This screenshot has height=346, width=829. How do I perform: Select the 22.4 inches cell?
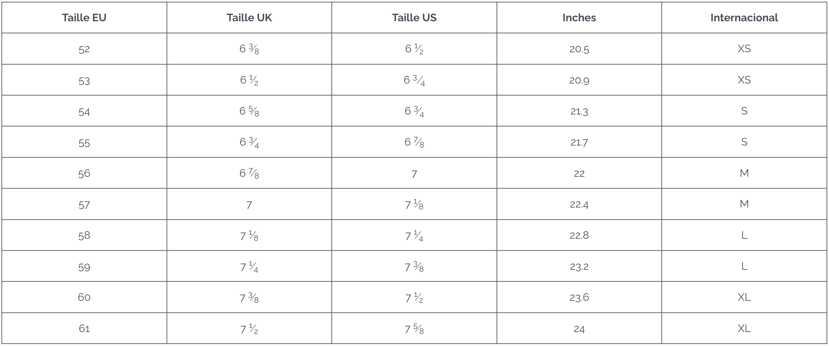579,204
